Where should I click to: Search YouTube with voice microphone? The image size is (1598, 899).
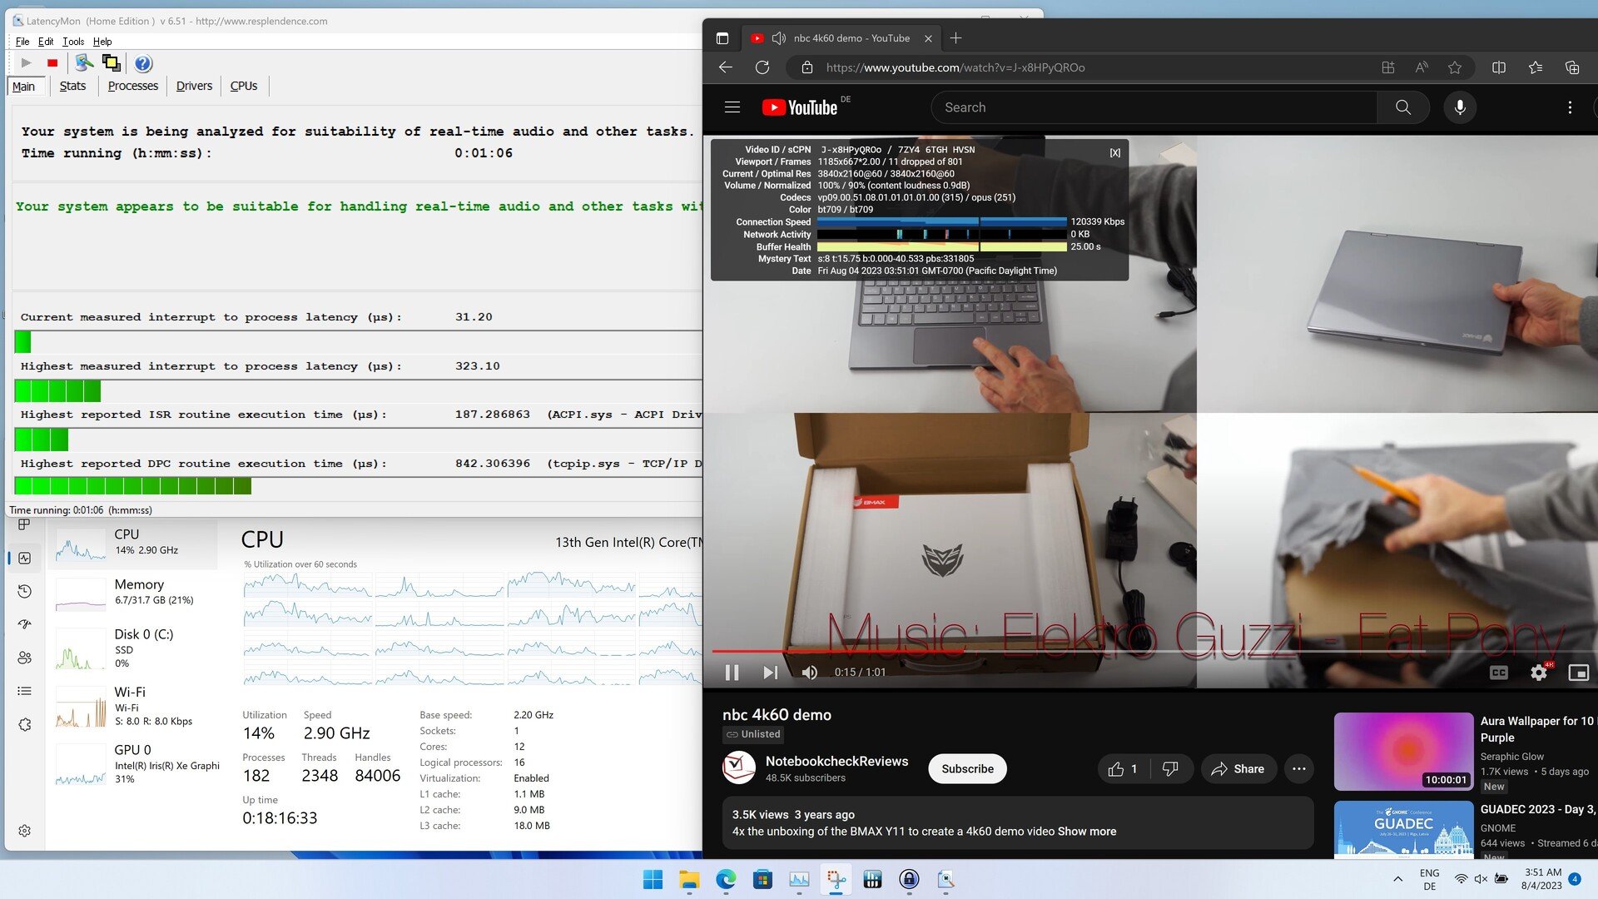point(1460,107)
